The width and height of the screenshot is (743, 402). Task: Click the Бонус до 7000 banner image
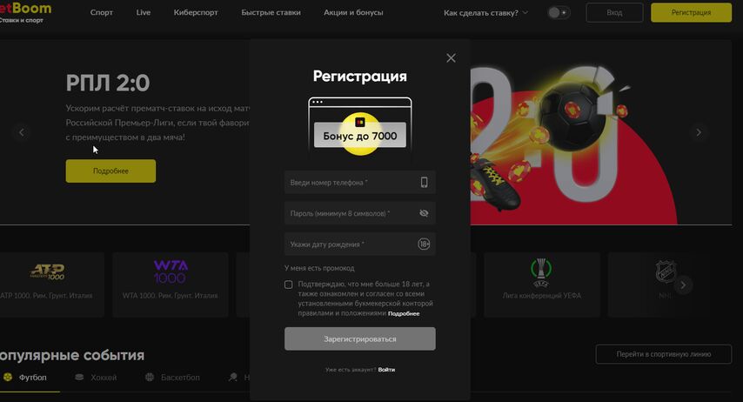(359, 126)
